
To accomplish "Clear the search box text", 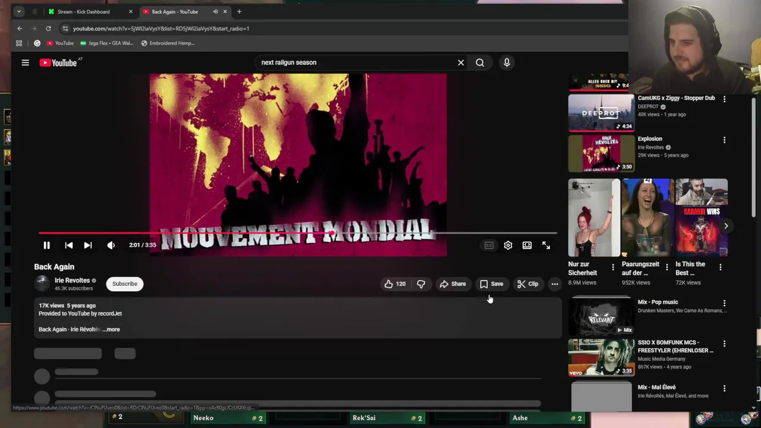I will pos(461,62).
